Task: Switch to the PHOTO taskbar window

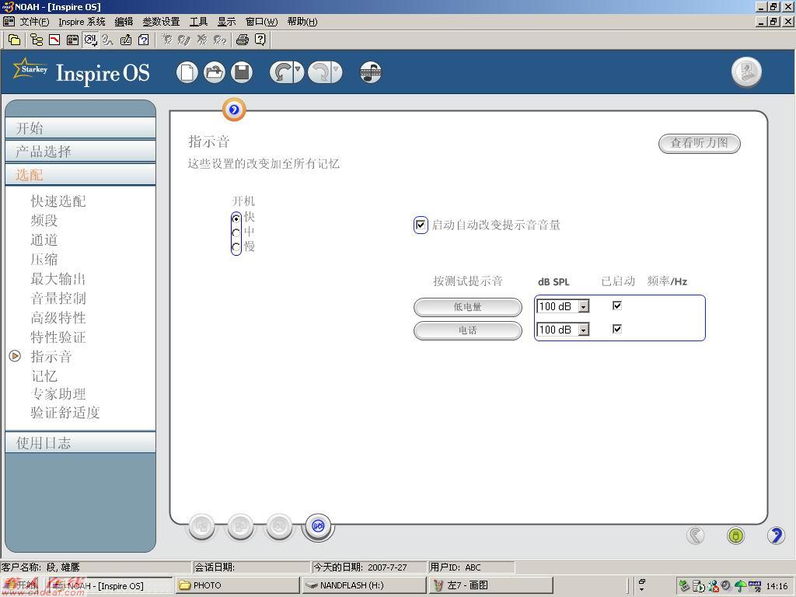Action: 238,585
